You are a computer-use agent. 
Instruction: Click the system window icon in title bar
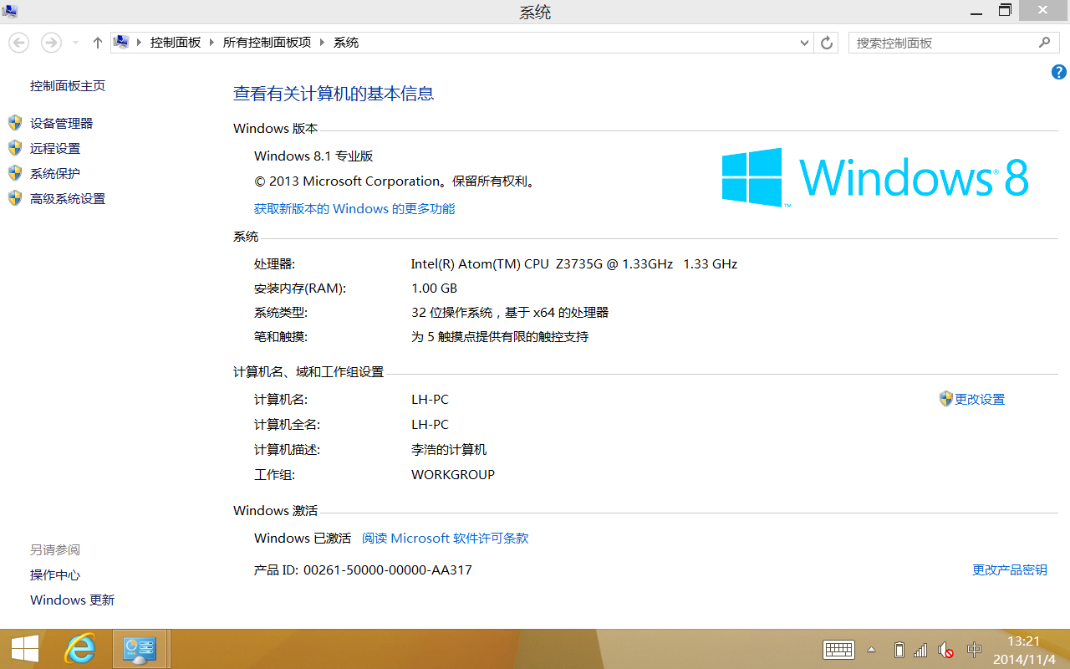[10, 11]
